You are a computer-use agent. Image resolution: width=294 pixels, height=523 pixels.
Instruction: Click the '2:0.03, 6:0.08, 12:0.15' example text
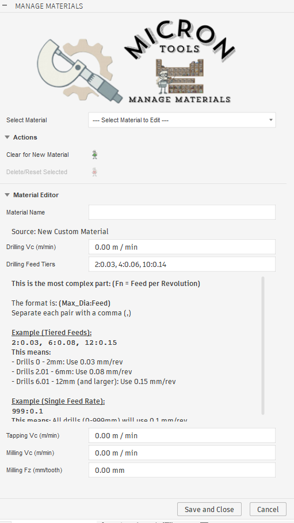pyautogui.click(x=64, y=343)
